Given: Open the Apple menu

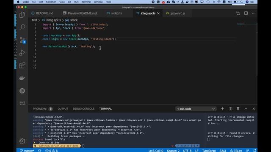Looking at the screenshot, I should 18,2.
